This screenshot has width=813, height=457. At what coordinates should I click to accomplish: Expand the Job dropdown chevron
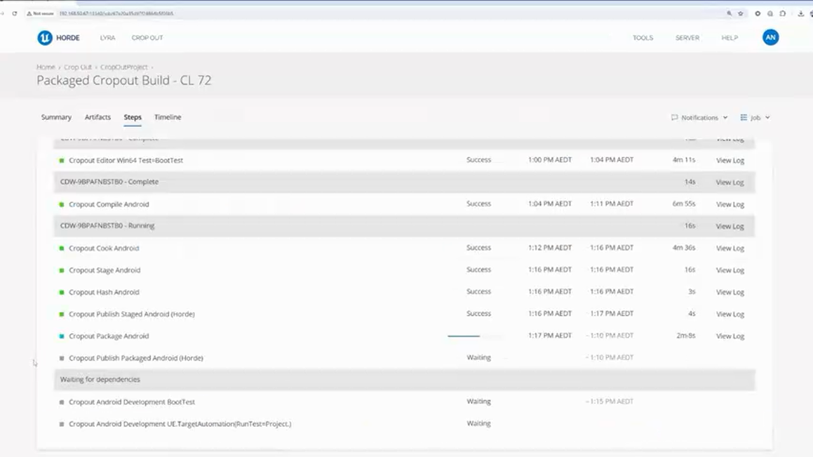[767, 117]
